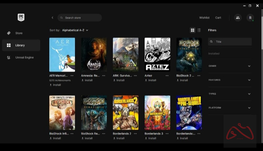The image size is (263, 151).
Task: Open the Friends list icon
Action: [x=238, y=18]
